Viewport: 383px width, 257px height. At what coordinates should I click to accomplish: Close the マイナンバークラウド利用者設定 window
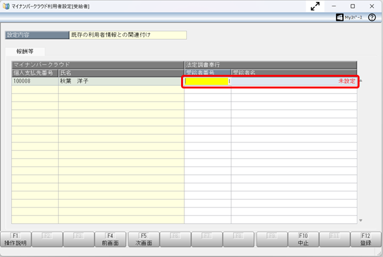pyautogui.click(x=372, y=7)
